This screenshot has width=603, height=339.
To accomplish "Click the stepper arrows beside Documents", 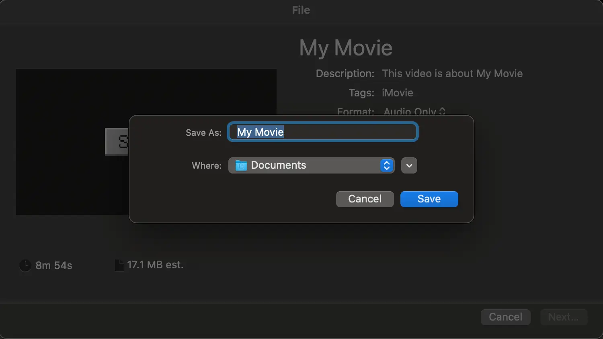I will click(386, 165).
